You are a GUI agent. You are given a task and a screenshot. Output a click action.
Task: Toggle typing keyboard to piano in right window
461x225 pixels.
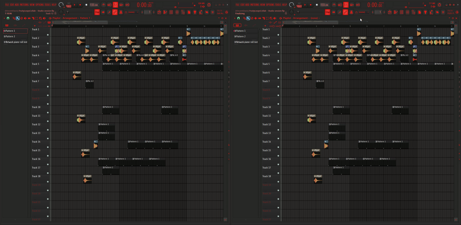[328, 12]
